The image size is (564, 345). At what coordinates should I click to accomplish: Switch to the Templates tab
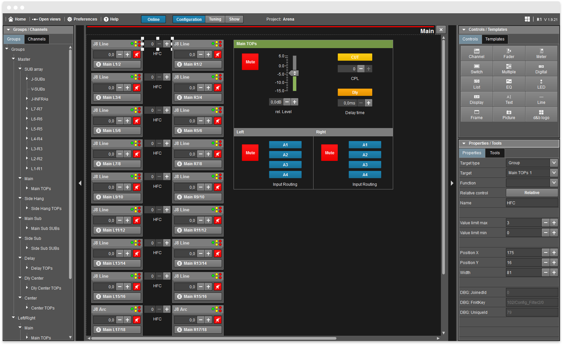[495, 39]
